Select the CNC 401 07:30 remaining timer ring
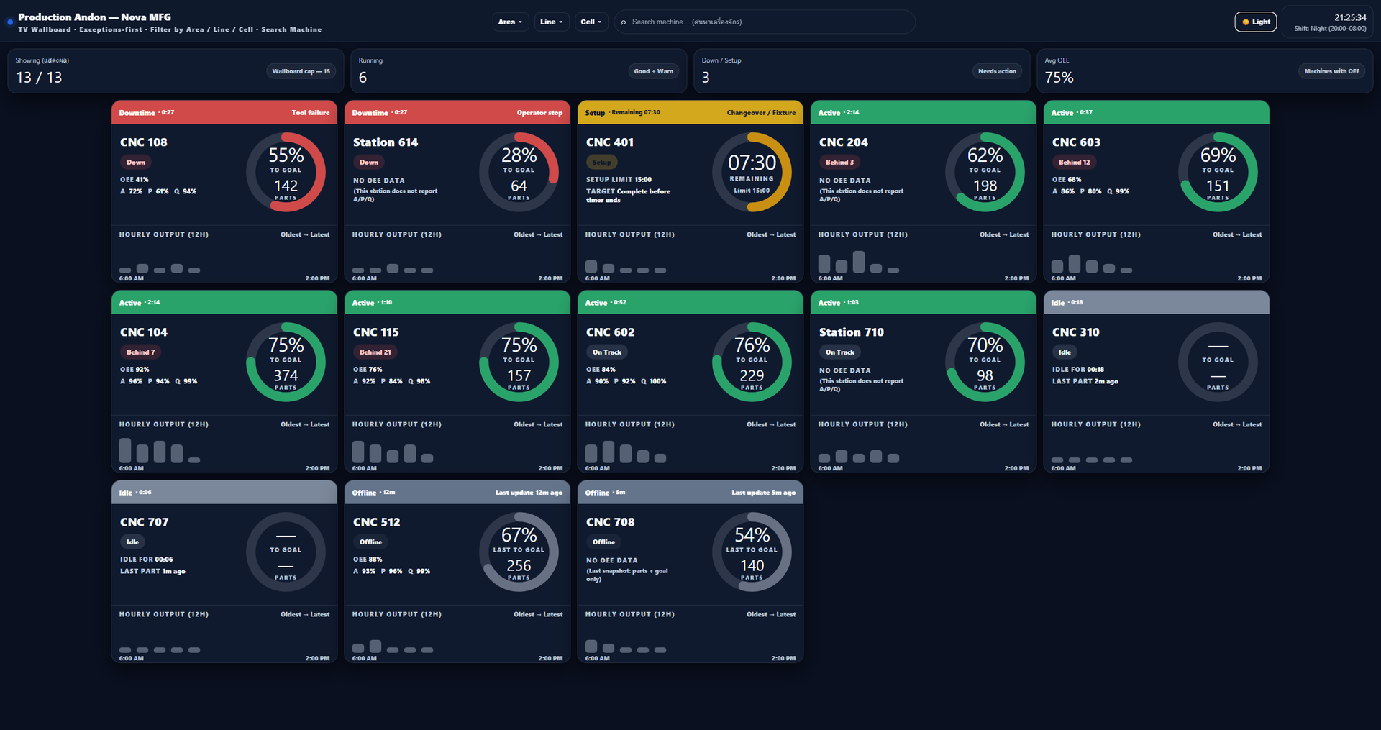Viewport: 1381px width, 730px height. pos(752,172)
